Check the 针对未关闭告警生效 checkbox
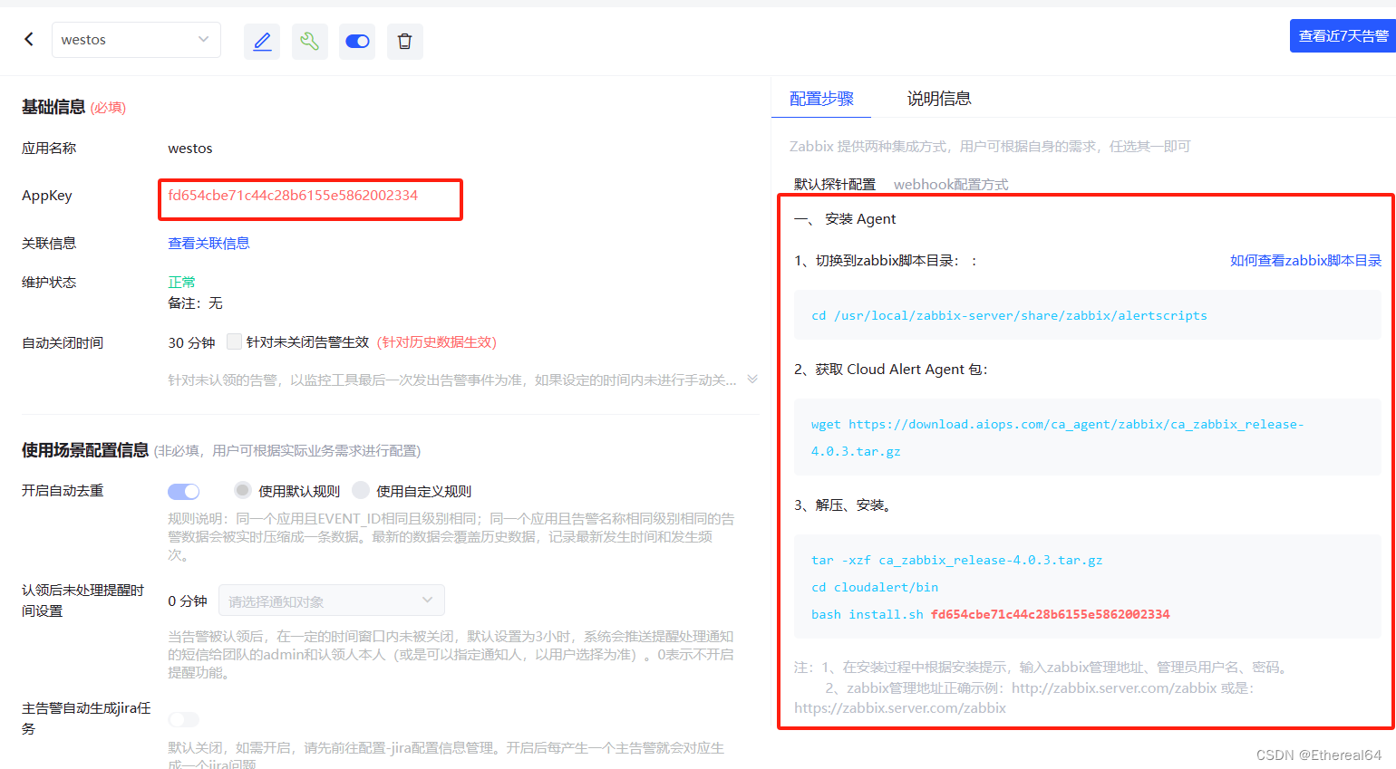This screenshot has width=1396, height=769. point(234,341)
